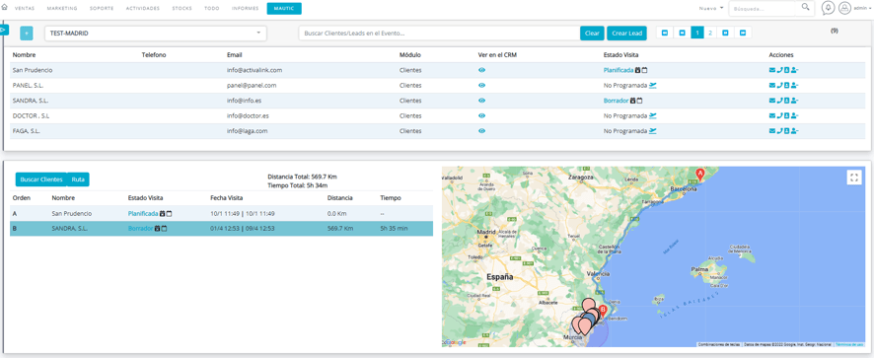Click phone icon in San Prudencio actions
This screenshot has width=874, height=358.
(780, 70)
